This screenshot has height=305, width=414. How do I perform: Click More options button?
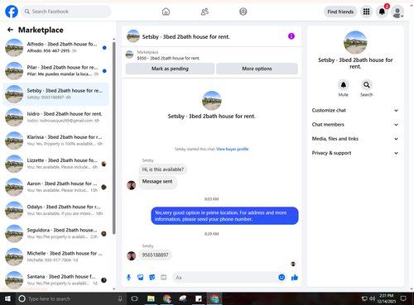click(x=257, y=69)
